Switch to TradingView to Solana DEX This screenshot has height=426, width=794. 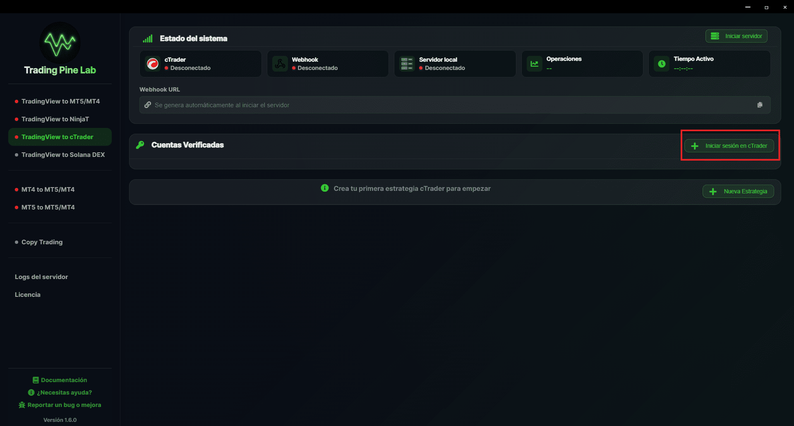62,154
